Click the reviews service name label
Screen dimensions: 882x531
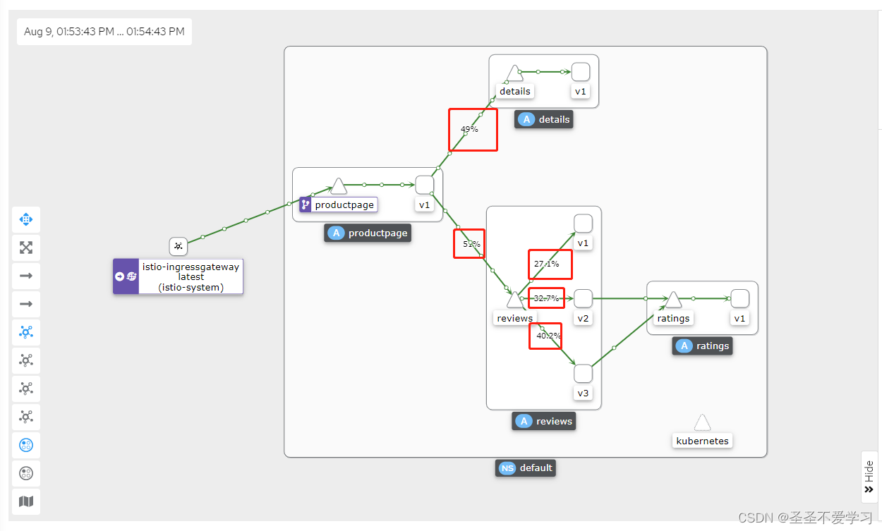point(515,318)
